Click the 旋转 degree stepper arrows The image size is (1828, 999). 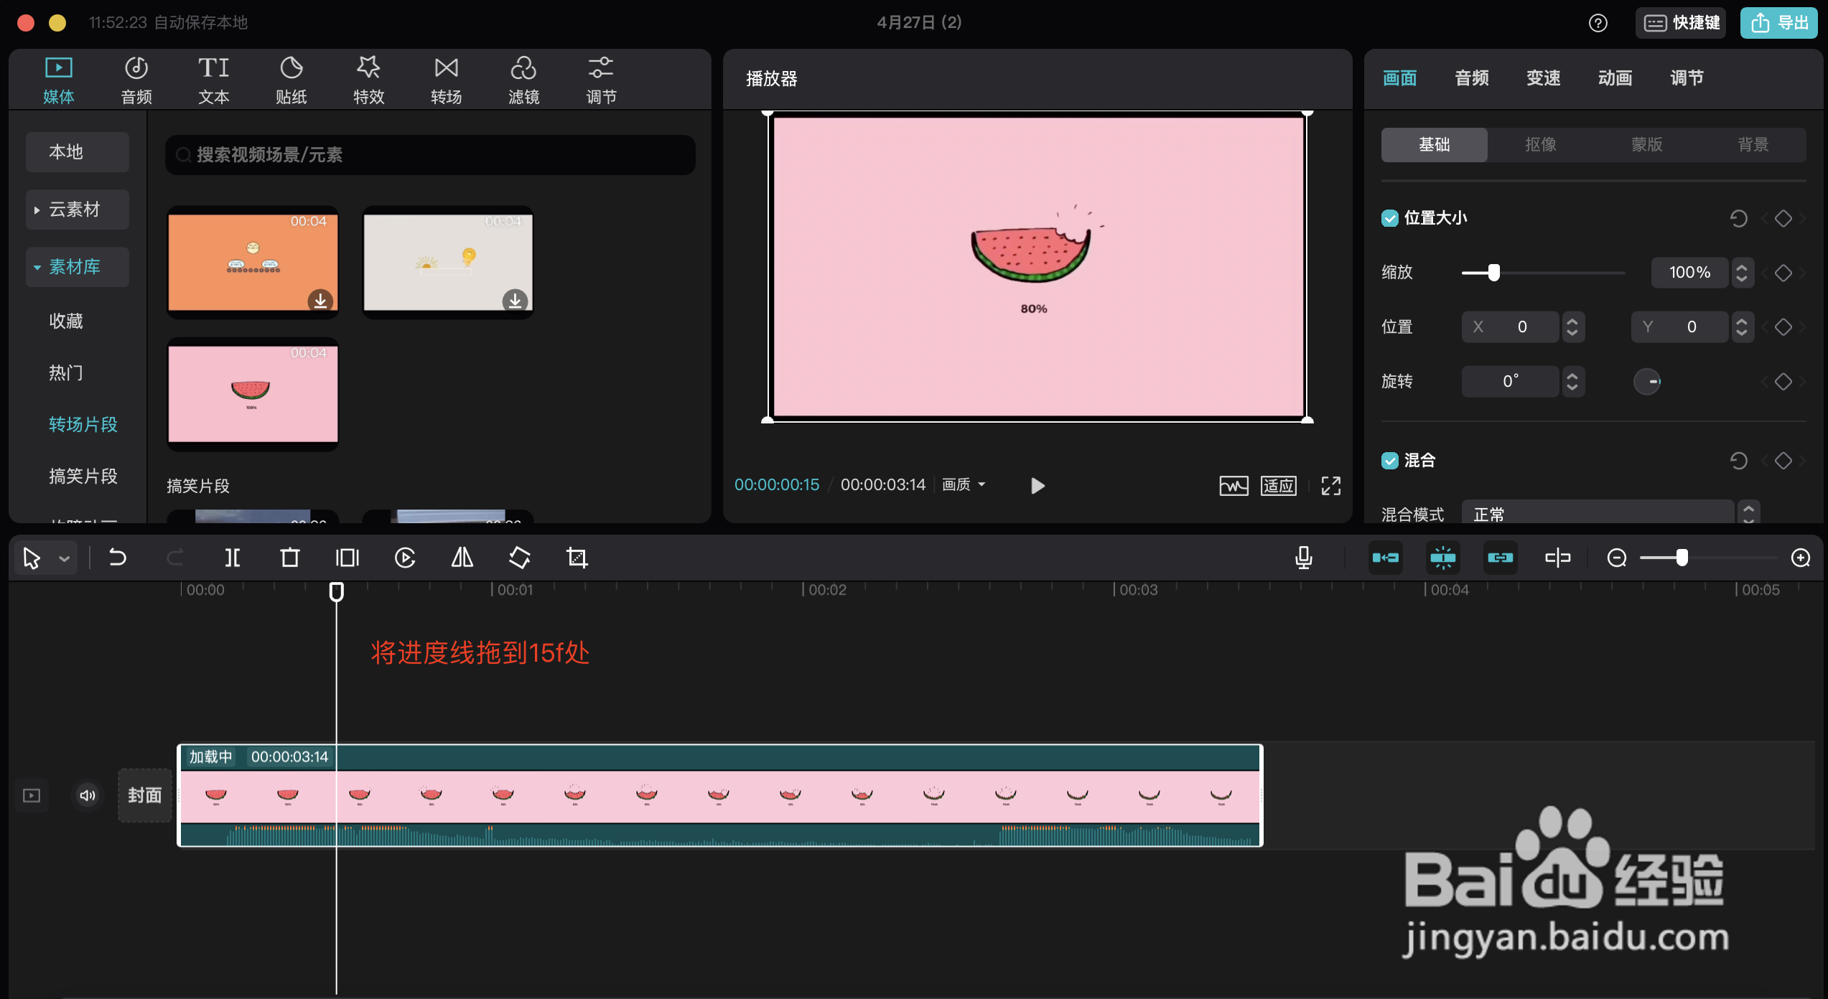tap(1572, 382)
